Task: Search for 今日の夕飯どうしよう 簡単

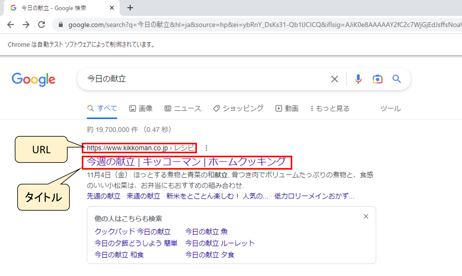Action: (x=136, y=243)
